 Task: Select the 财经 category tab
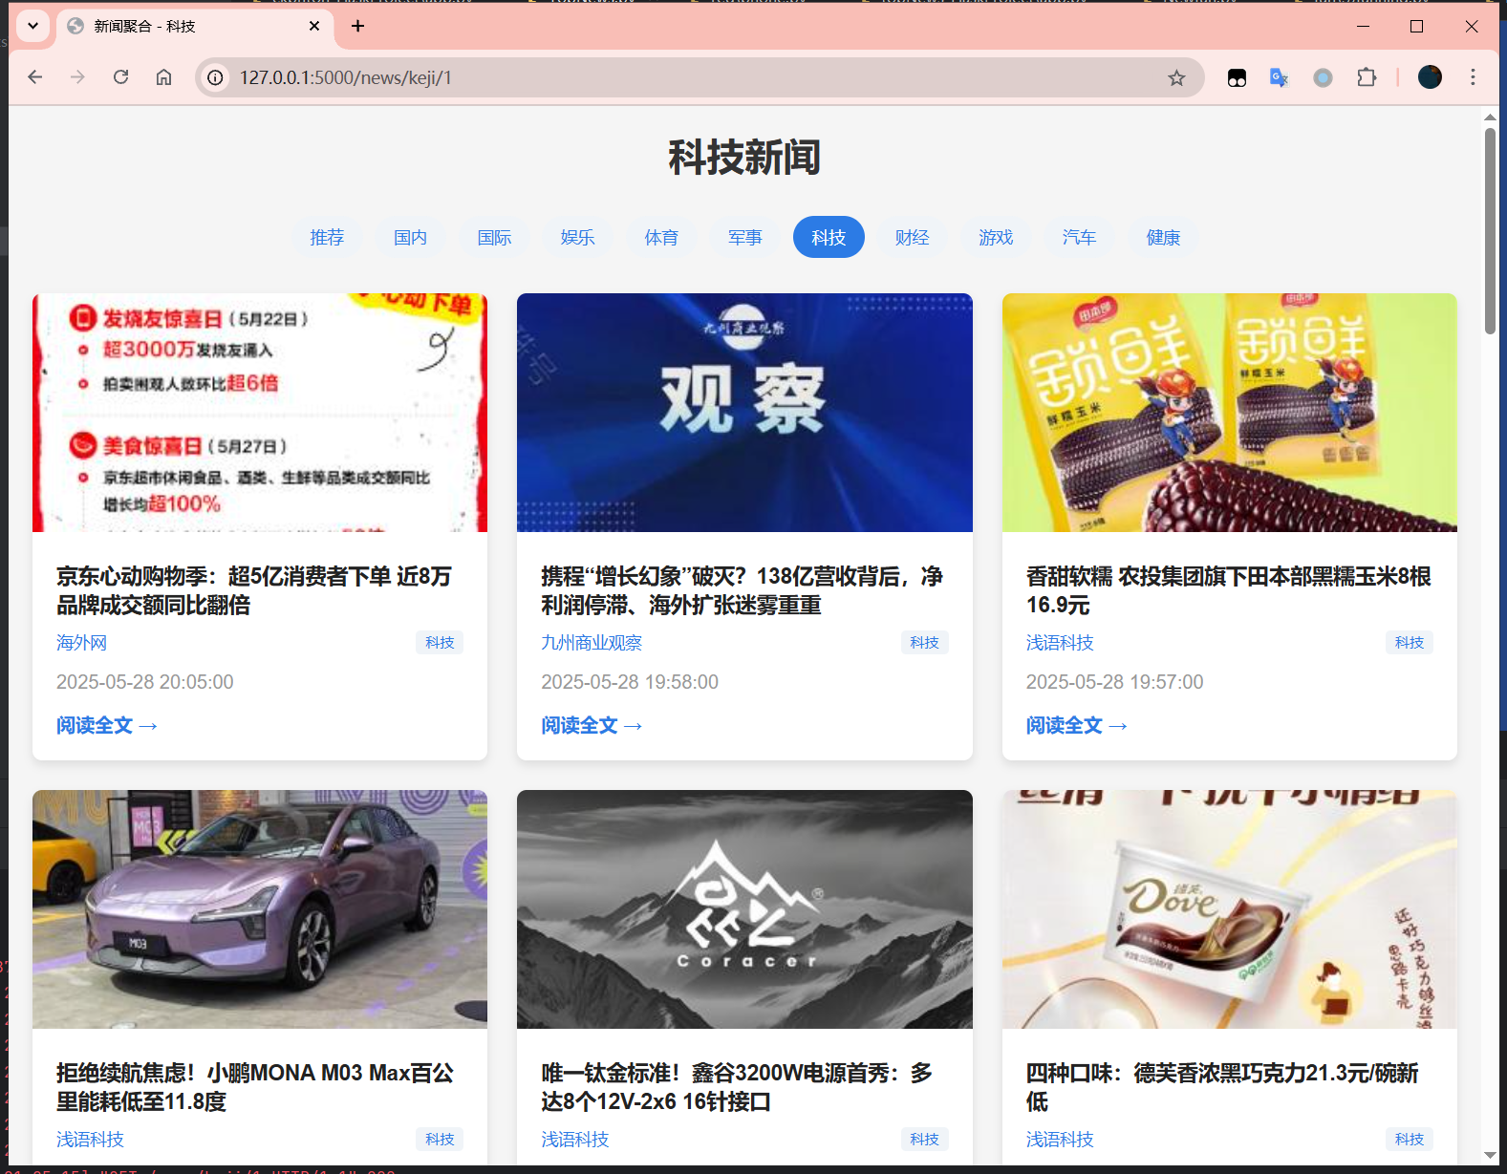(912, 237)
